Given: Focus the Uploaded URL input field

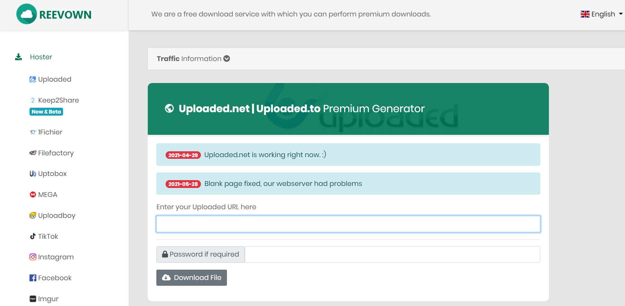Looking at the screenshot, I should [348, 224].
